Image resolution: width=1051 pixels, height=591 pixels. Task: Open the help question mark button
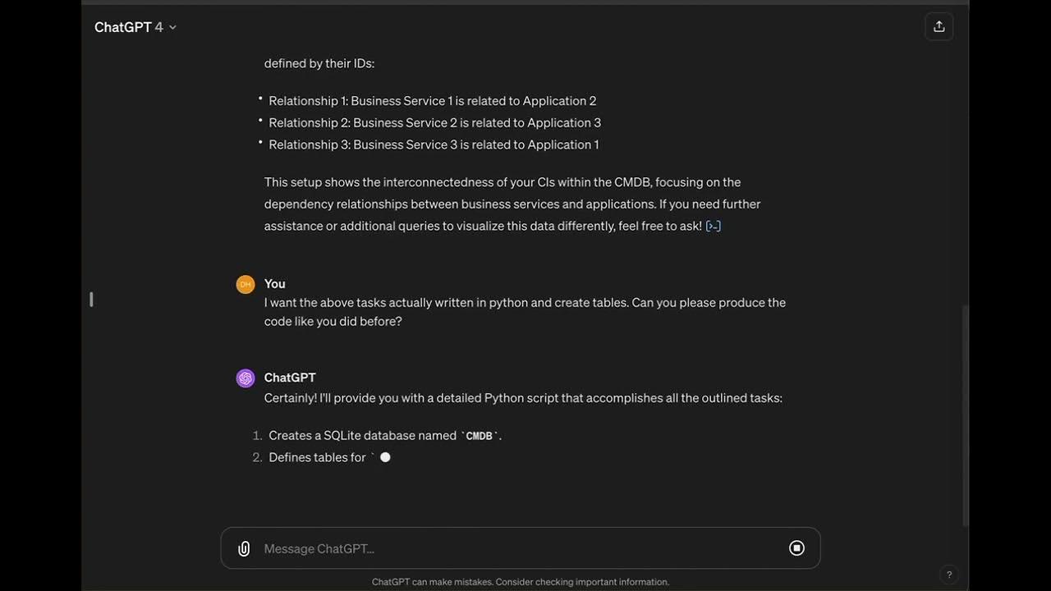point(949,575)
